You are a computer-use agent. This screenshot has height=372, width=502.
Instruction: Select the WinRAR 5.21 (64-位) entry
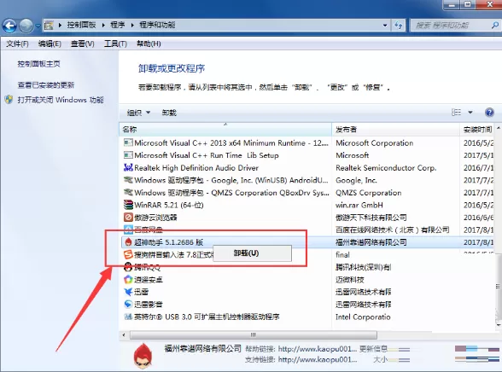click(169, 205)
